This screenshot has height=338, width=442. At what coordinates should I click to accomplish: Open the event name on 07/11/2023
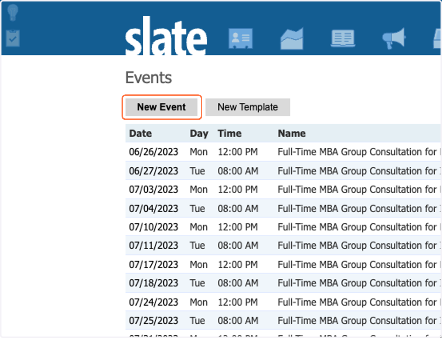pyautogui.click(x=359, y=245)
